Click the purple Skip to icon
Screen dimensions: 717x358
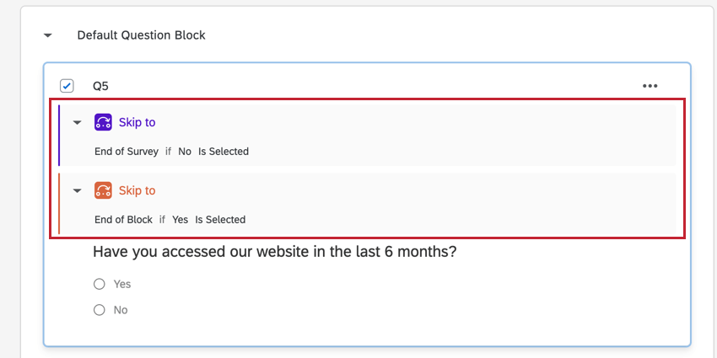(103, 122)
